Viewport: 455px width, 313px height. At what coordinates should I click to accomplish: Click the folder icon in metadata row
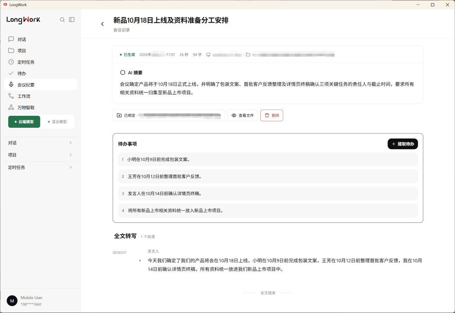[x=248, y=55]
